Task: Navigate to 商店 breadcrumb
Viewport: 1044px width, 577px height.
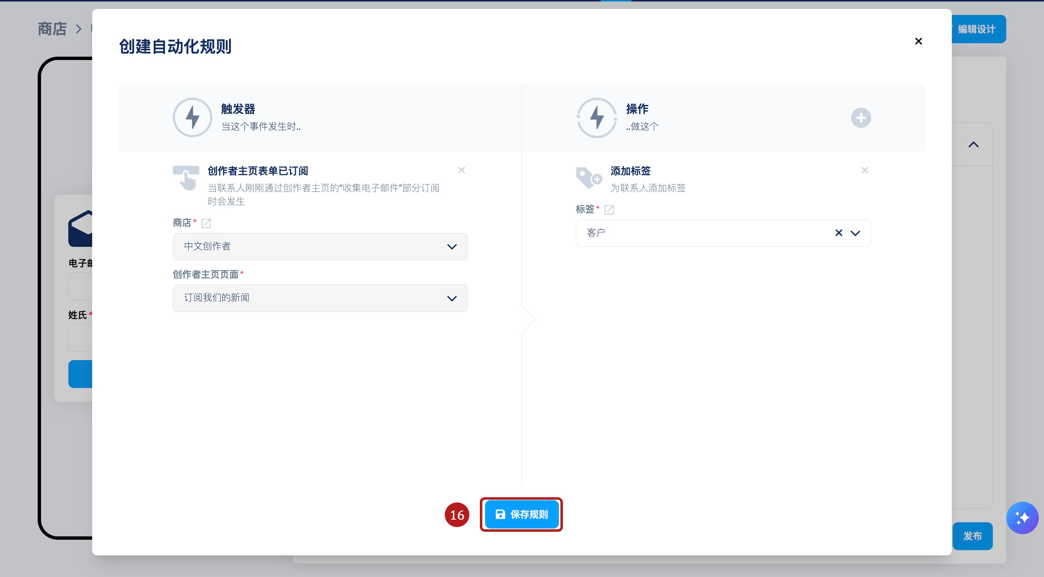Action: (x=52, y=29)
